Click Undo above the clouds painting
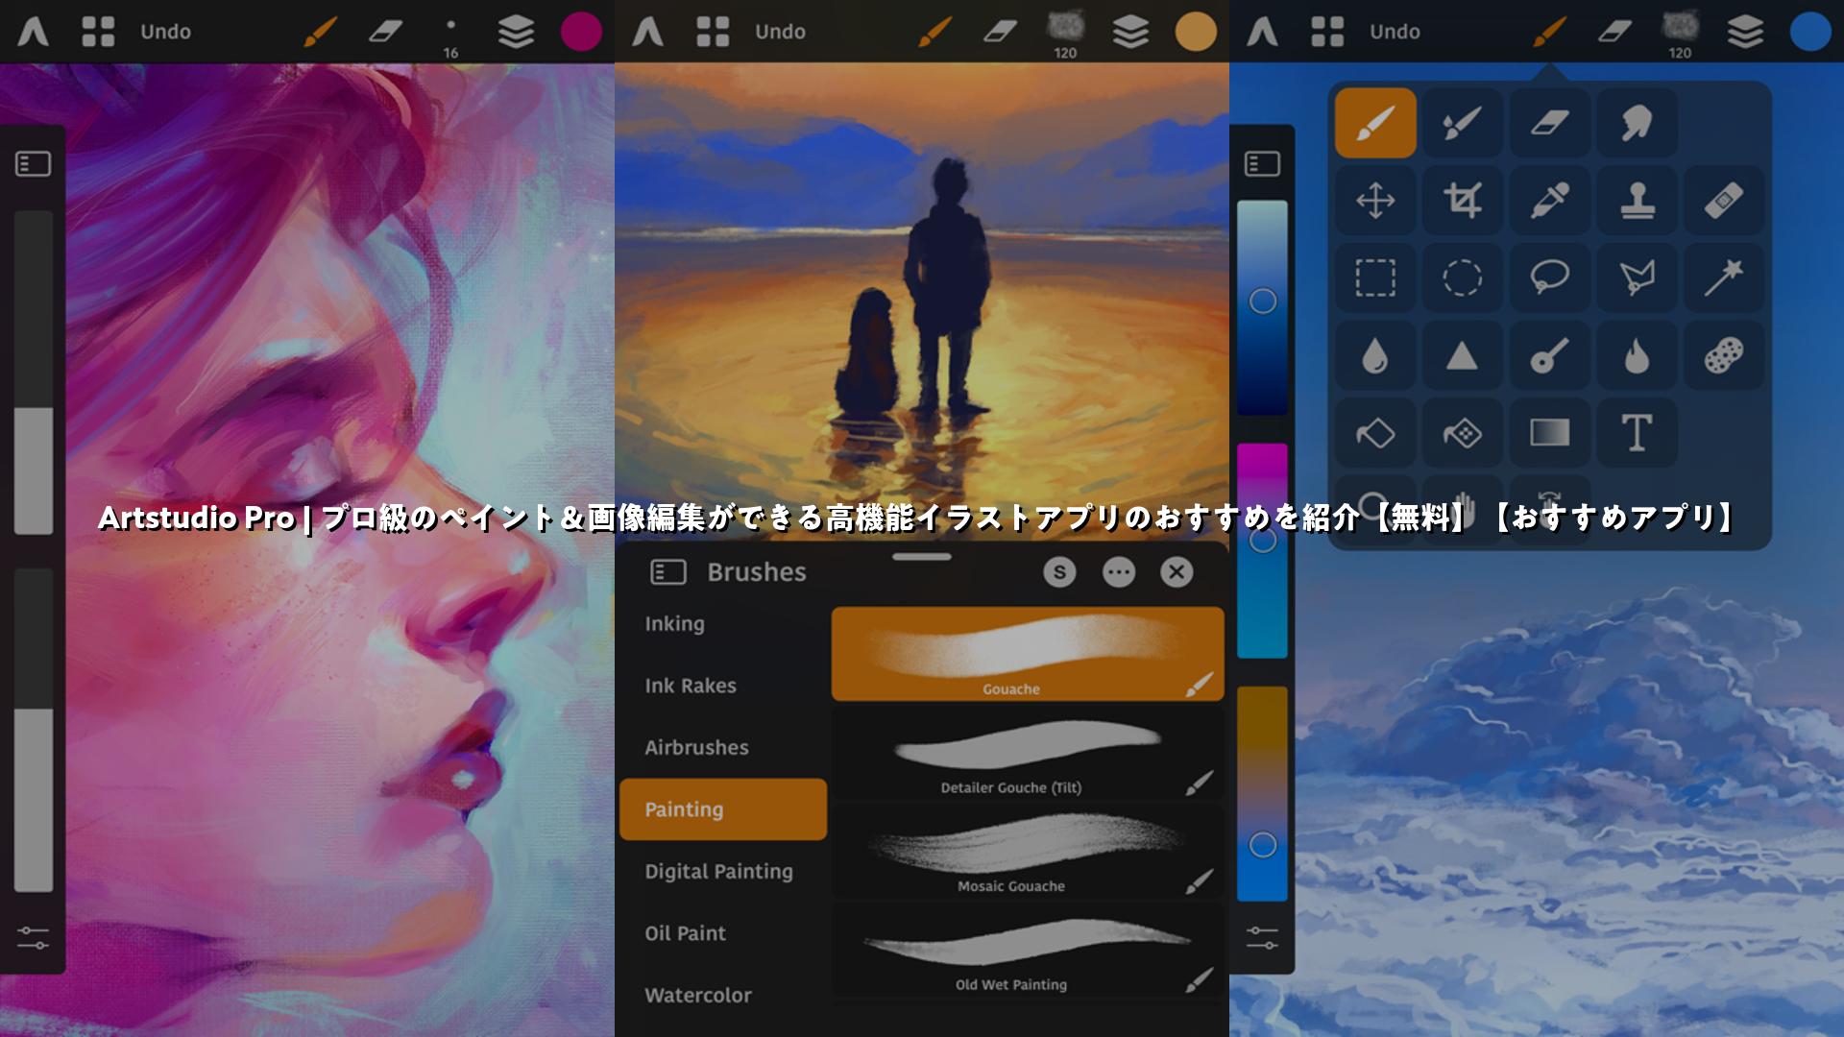The height and width of the screenshot is (1037, 1844). [x=1395, y=32]
